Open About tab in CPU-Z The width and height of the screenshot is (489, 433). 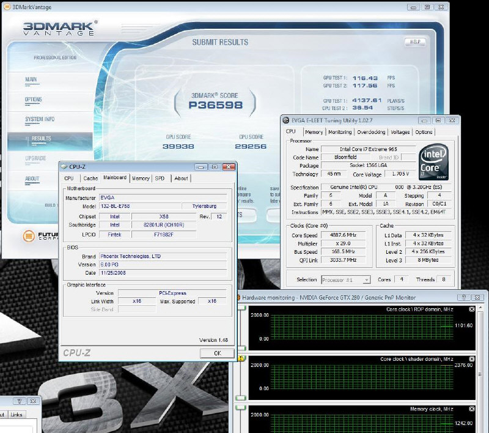[x=181, y=179]
